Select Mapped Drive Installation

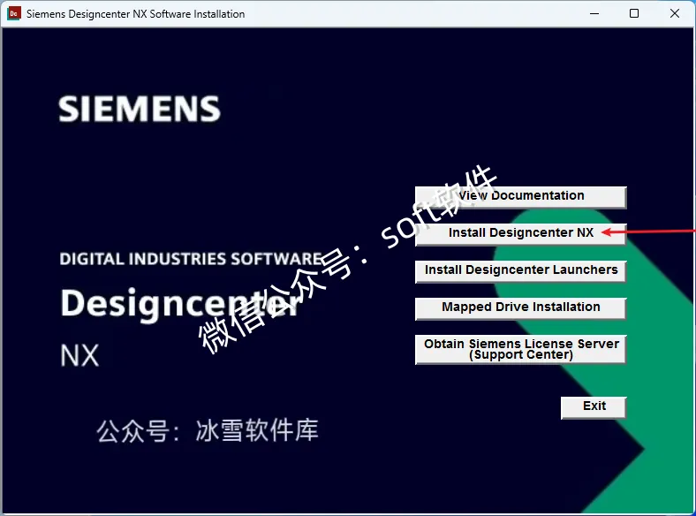click(520, 308)
